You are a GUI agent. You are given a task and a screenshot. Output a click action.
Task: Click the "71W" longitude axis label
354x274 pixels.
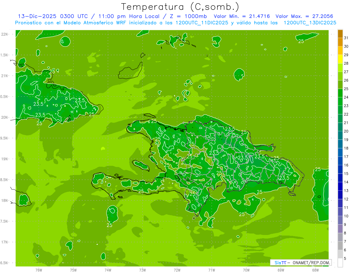[x=212, y=270]
